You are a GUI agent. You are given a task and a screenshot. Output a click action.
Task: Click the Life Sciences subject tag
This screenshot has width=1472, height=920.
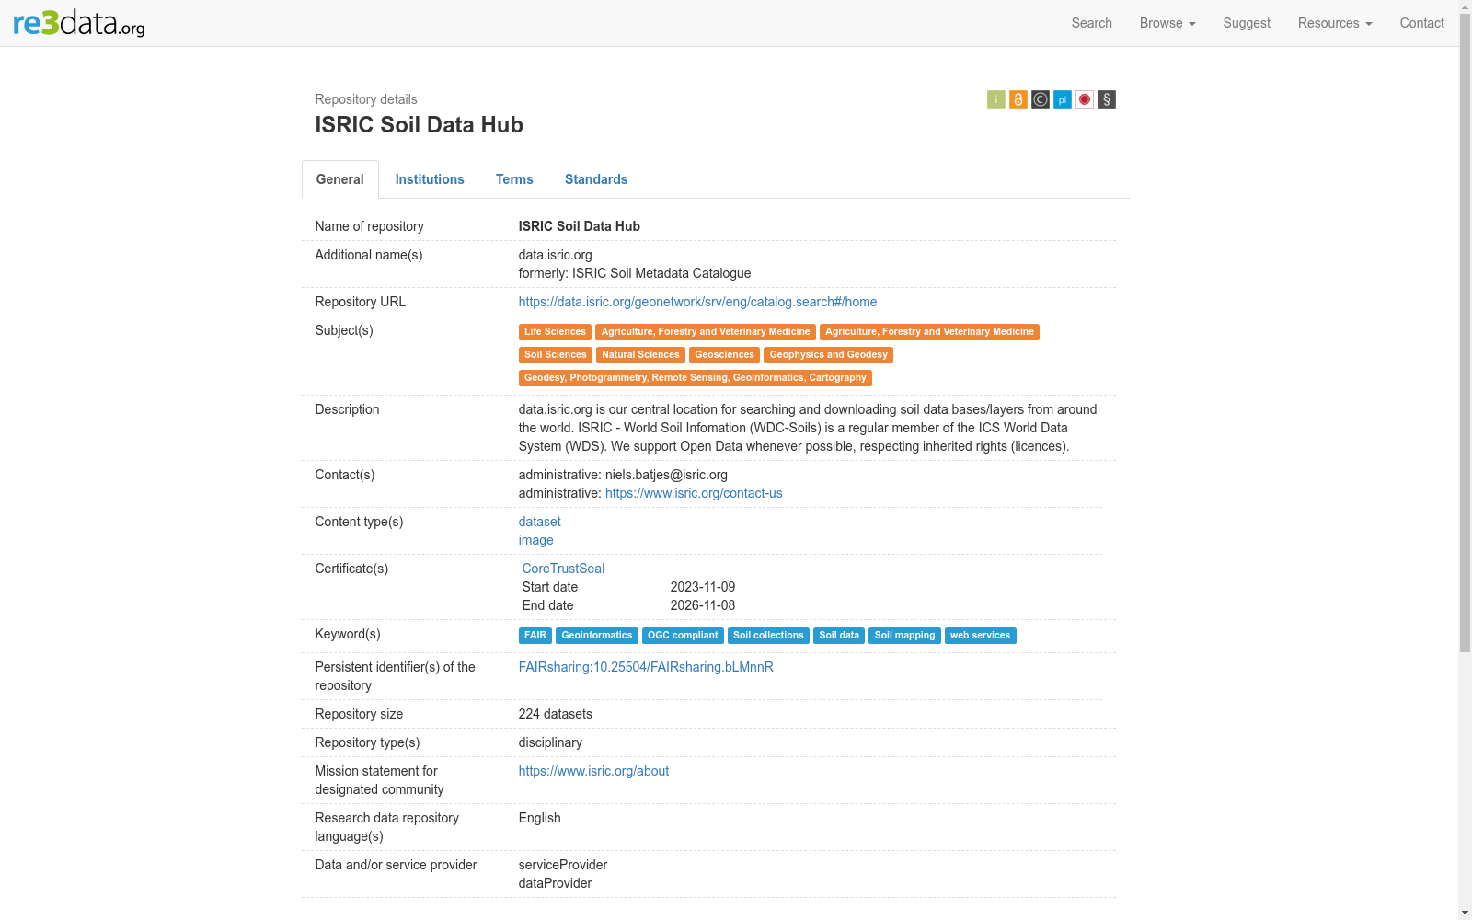[555, 332]
